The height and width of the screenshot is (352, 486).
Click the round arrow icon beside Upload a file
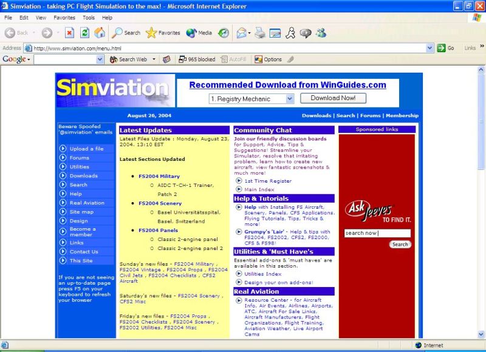[x=63, y=149]
